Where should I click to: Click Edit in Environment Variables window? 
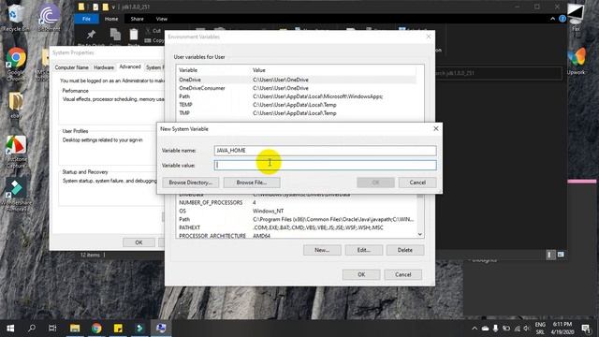[364, 250]
